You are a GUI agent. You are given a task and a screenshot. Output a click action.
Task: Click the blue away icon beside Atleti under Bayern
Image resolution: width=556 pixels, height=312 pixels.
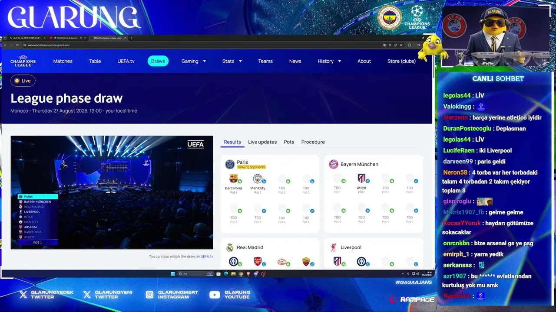(x=367, y=181)
